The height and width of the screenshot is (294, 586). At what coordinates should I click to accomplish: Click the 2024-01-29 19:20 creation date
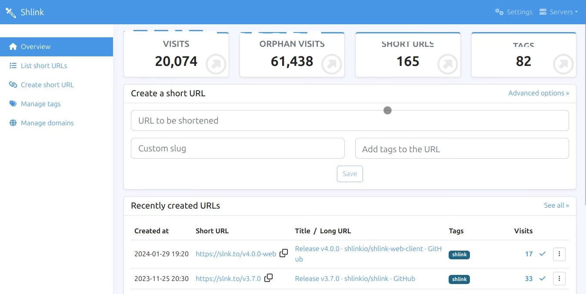click(161, 254)
